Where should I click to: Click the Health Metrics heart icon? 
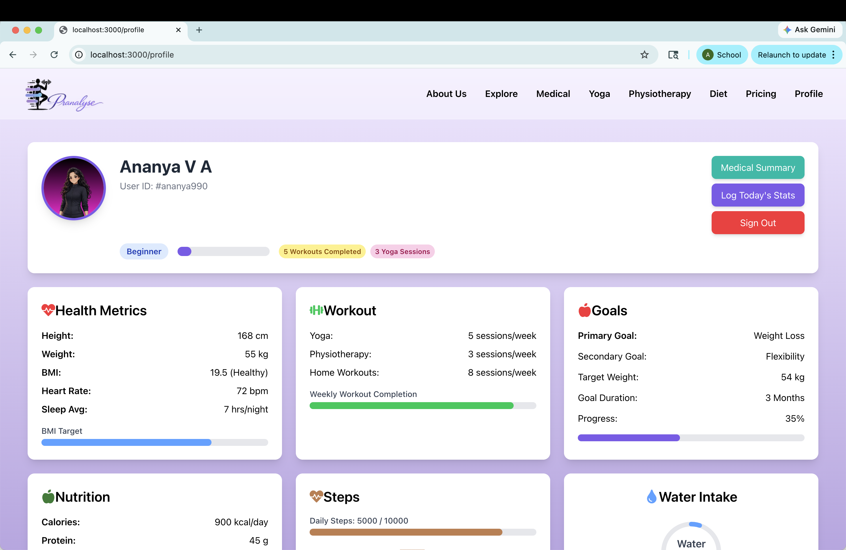click(x=48, y=310)
